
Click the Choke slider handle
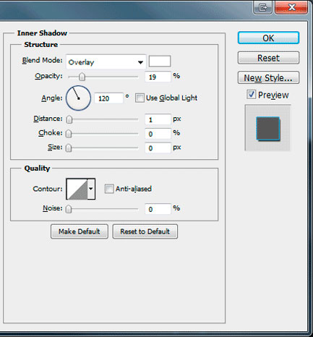click(x=69, y=134)
